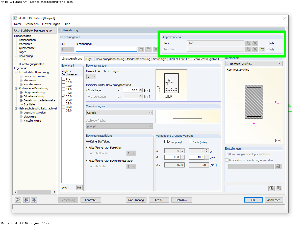
Task: Click the delete X icon in the Stabsätze row
Action: point(255,49)
